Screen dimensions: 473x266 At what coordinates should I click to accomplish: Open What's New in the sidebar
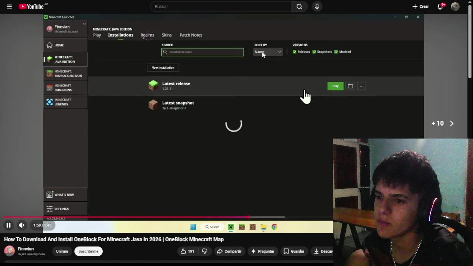65,195
